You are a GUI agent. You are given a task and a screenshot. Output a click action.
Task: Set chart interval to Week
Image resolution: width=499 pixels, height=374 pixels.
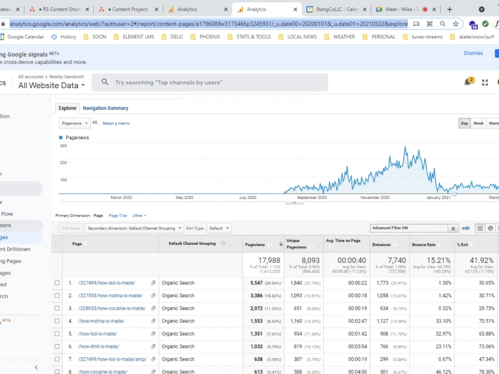tap(479, 123)
